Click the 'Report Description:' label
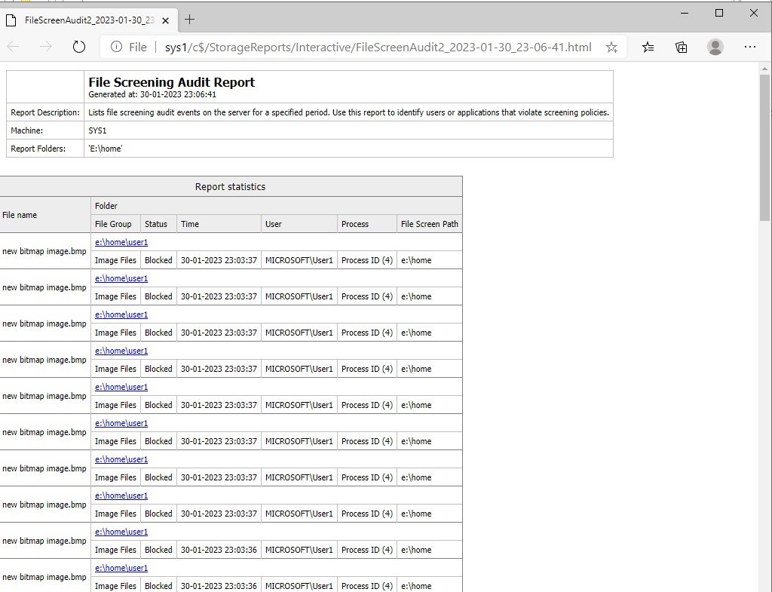Viewport: 772px width, 592px height. [45, 112]
